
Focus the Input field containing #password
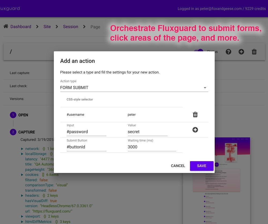(x=87, y=132)
